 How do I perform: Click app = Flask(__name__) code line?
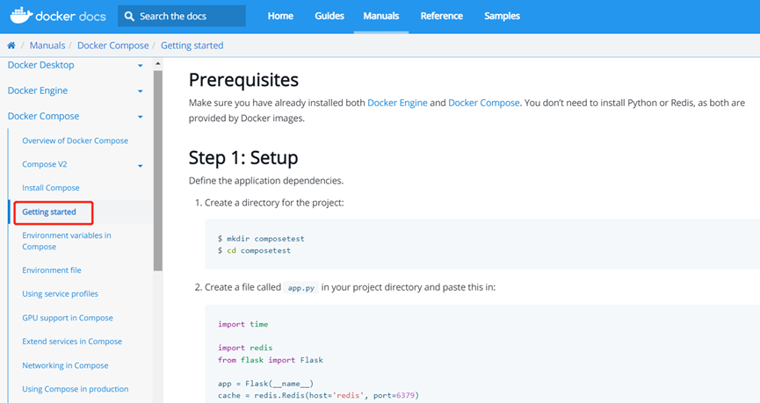(265, 384)
